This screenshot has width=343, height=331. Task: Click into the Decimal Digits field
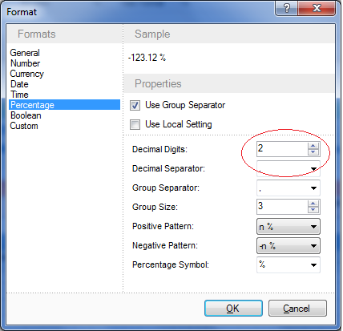coord(282,149)
